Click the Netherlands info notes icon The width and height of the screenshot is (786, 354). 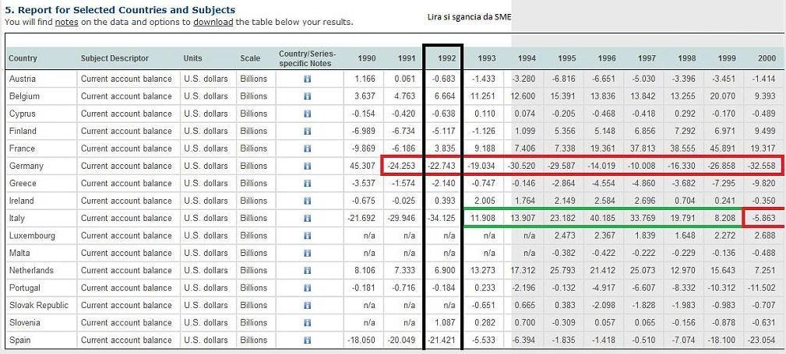point(308,271)
